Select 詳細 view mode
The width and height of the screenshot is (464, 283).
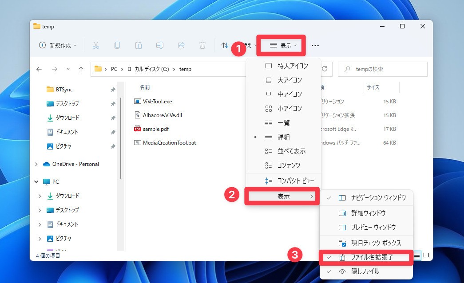(x=283, y=137)
